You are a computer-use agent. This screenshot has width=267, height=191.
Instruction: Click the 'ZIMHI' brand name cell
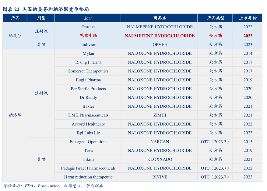tap(160, 115)
